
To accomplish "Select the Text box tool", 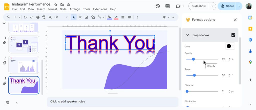I will [x=80, y=17].
